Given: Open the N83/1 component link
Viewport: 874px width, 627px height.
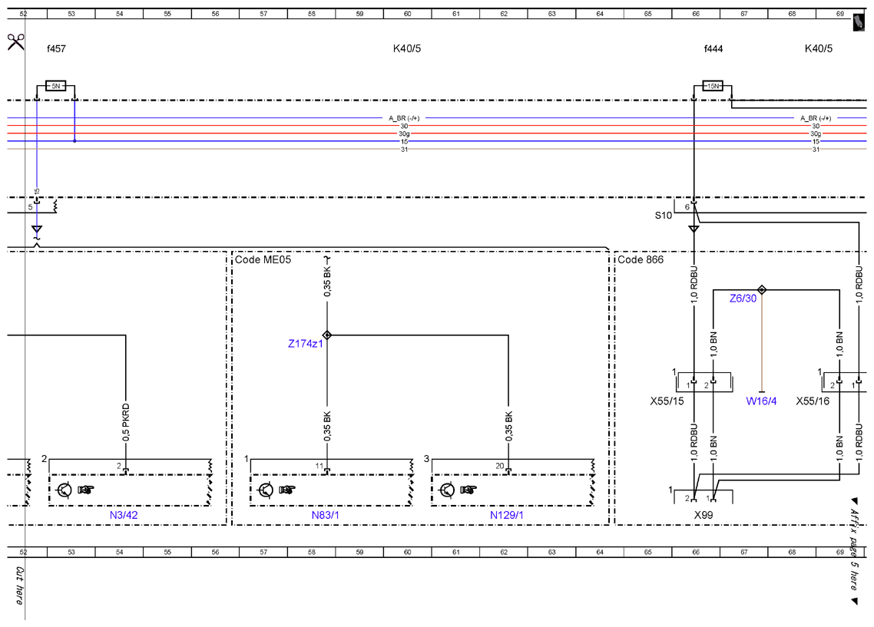Looking at the screenshot, I should tap(326, 515).
